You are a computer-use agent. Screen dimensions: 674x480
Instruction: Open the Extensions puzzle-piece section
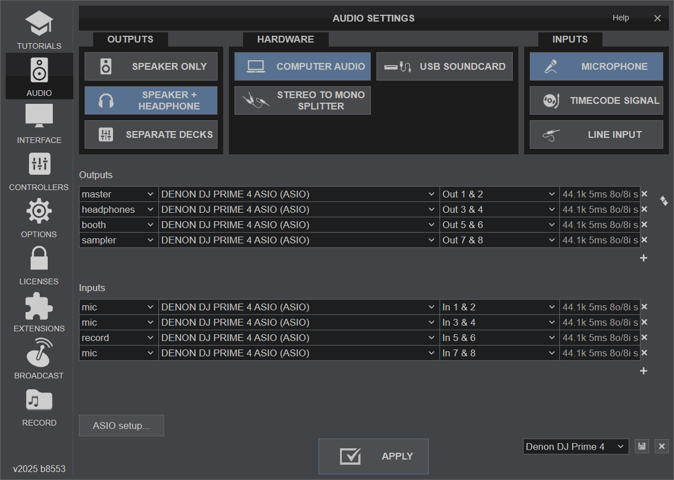pos(39,312)
